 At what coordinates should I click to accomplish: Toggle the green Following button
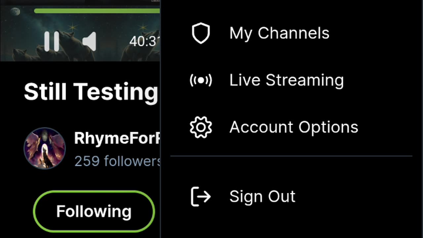coord(94,211)
